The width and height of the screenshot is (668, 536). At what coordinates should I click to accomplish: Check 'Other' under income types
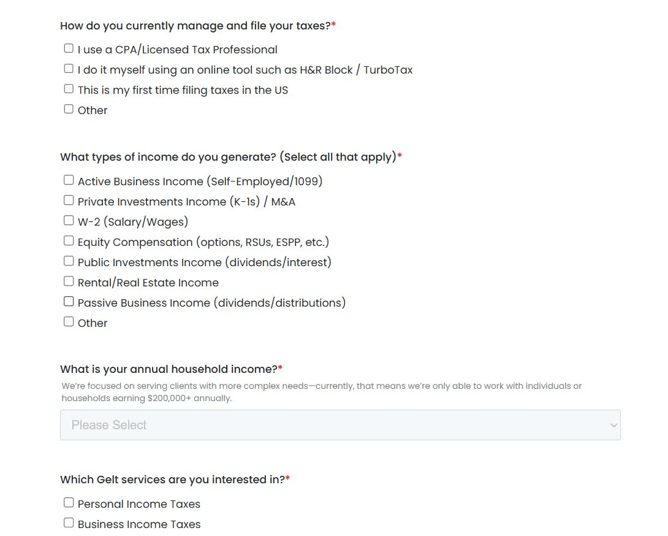[69, 322]
